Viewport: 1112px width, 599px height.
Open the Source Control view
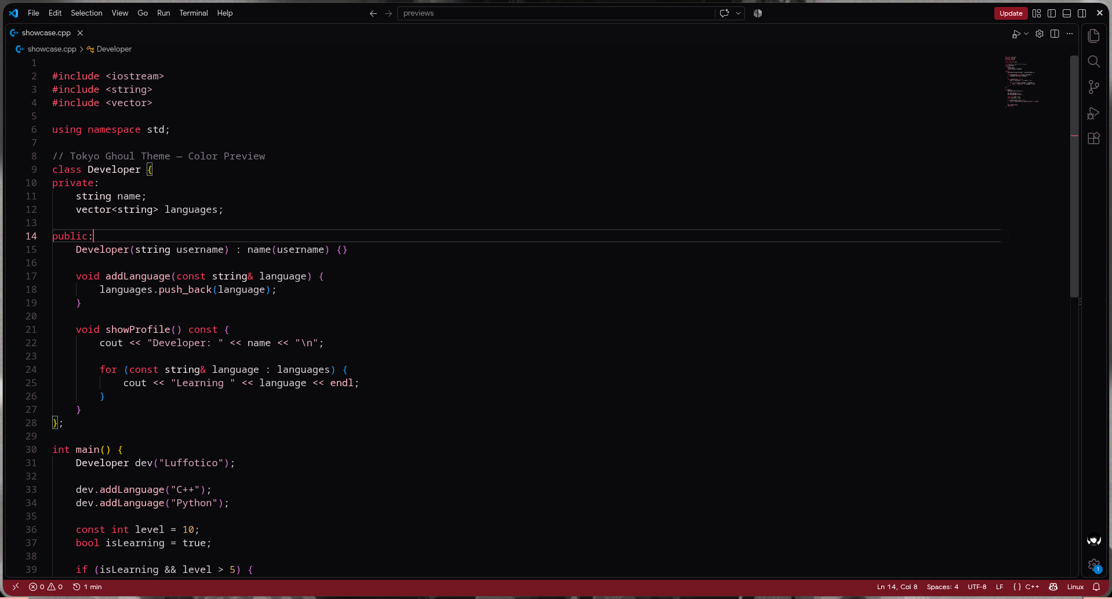point(1094,87)
